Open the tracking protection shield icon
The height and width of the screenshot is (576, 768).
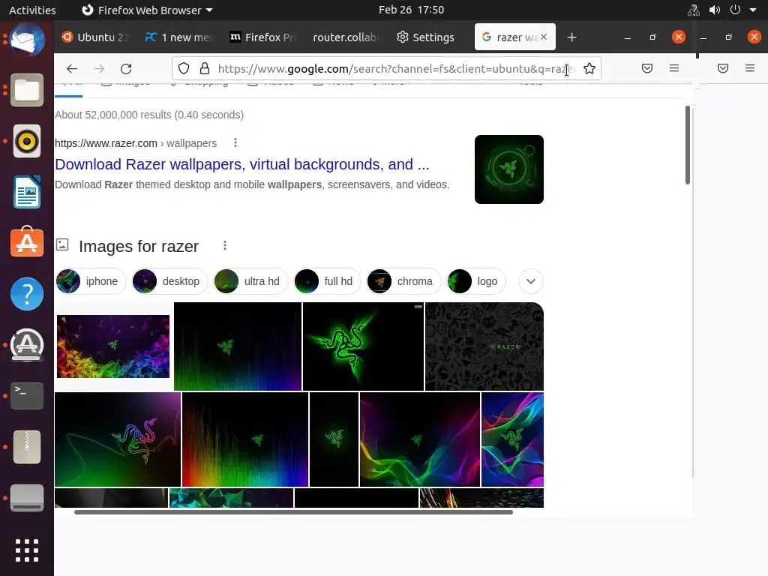(x=184, y=68)
